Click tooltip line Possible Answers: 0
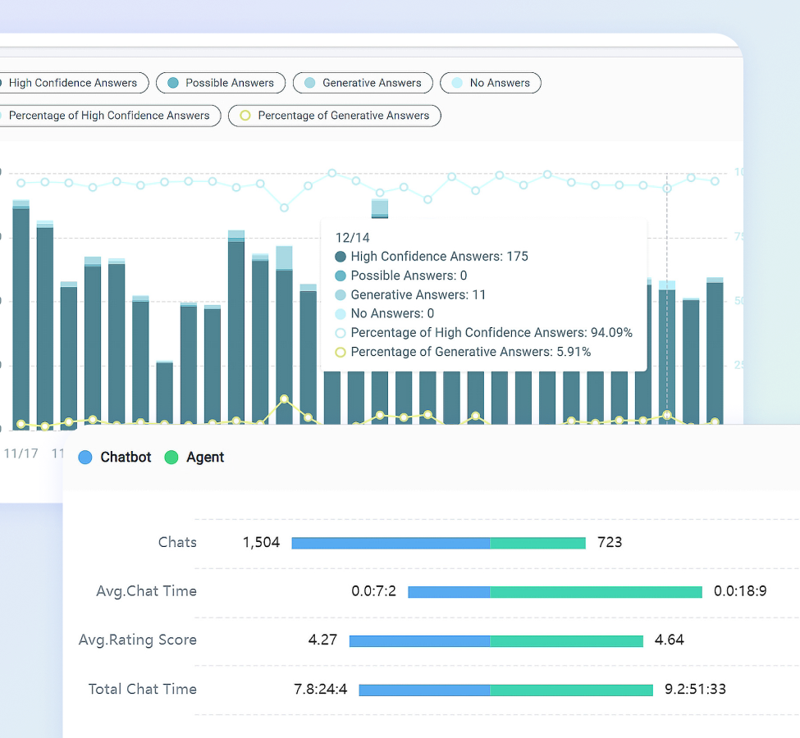This screenshot has width=800, height=738. pos(401,276)
